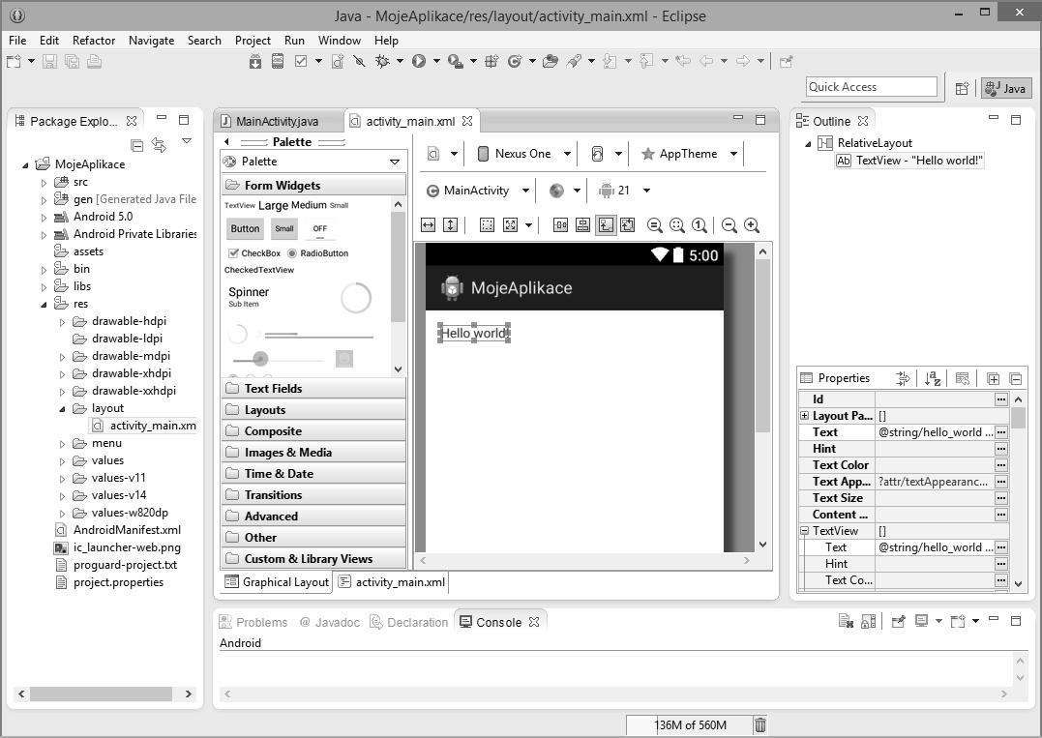Open the Palette options dropdown arrow
This screenshot has width=1042, height=738.
395,162
